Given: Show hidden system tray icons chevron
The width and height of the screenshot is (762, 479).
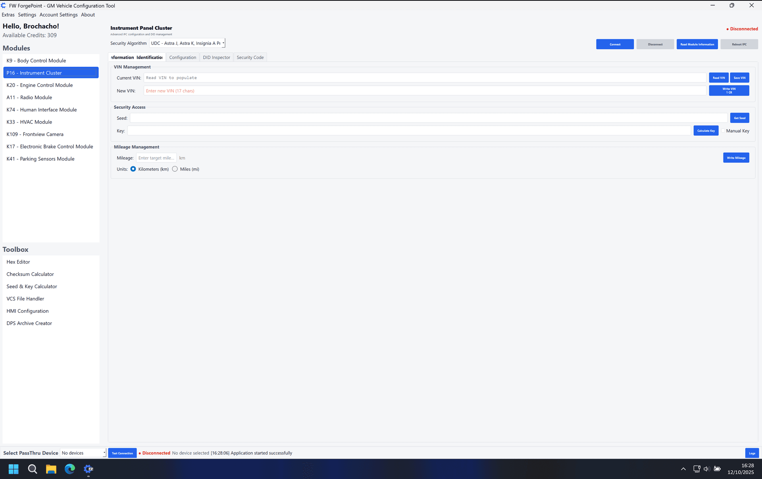Looking at the screenshot, I should coord(683,469).
